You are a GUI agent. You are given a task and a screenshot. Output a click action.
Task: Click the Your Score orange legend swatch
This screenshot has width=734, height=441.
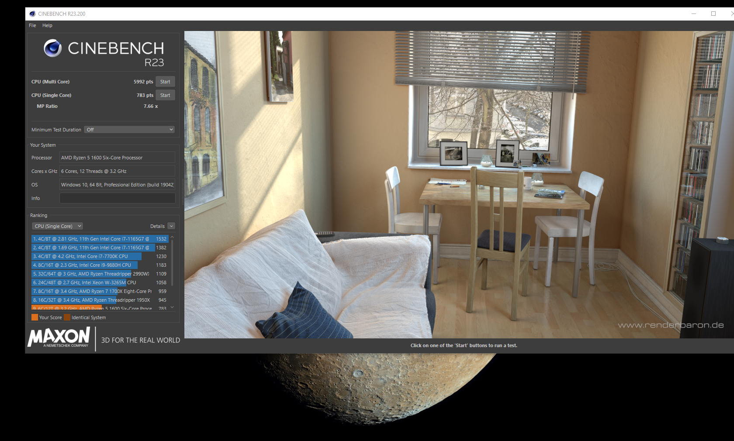[35, 317]
